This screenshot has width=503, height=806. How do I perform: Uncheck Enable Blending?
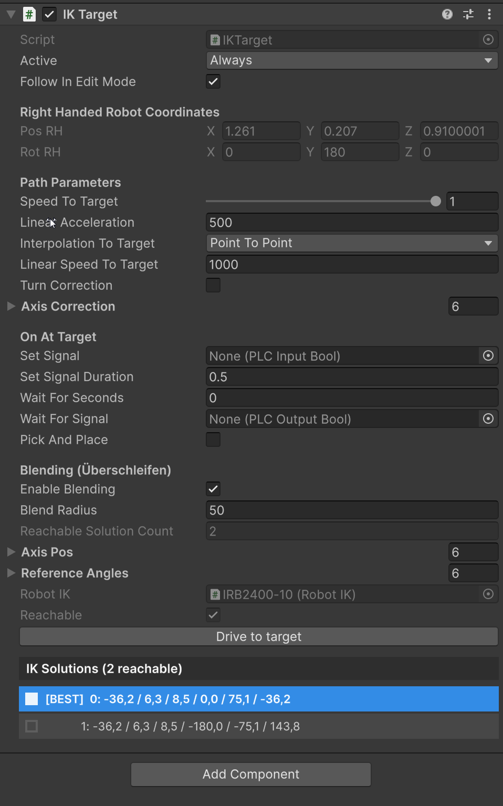point(213,489)
